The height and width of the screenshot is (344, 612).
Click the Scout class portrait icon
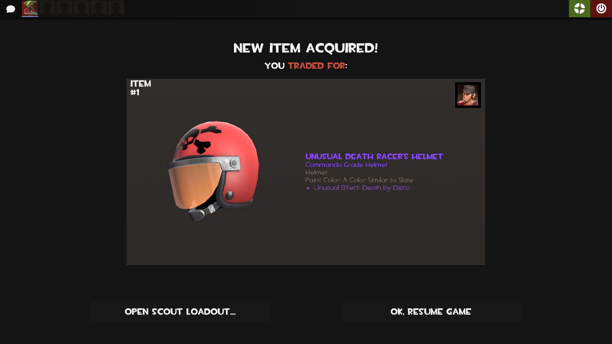(468, 95)
